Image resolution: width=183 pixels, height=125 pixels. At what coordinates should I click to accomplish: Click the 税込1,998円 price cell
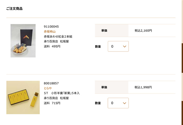pyautogui.click(x=152, y=87)
